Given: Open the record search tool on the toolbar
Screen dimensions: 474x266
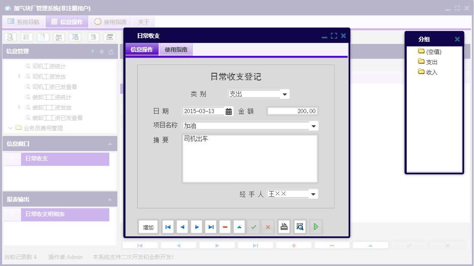Looking at the screenshot, I should click(x=9, y=37).
